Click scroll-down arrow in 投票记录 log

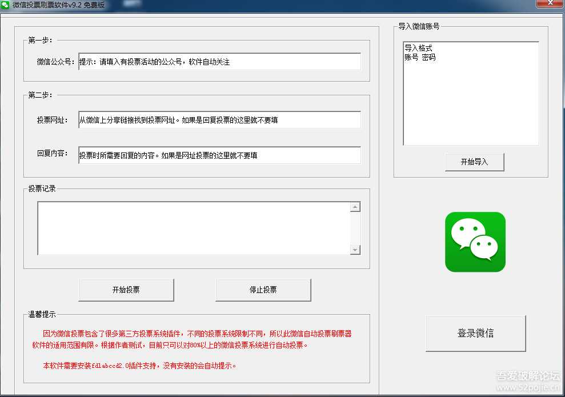[355, 250]
